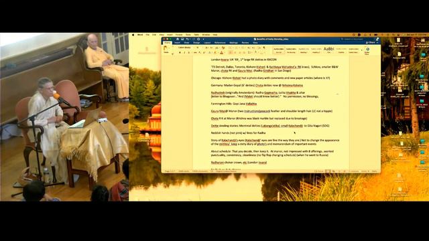
Task: Click the Undo arrow in Word title bar
Action: [x=188, y=39]
